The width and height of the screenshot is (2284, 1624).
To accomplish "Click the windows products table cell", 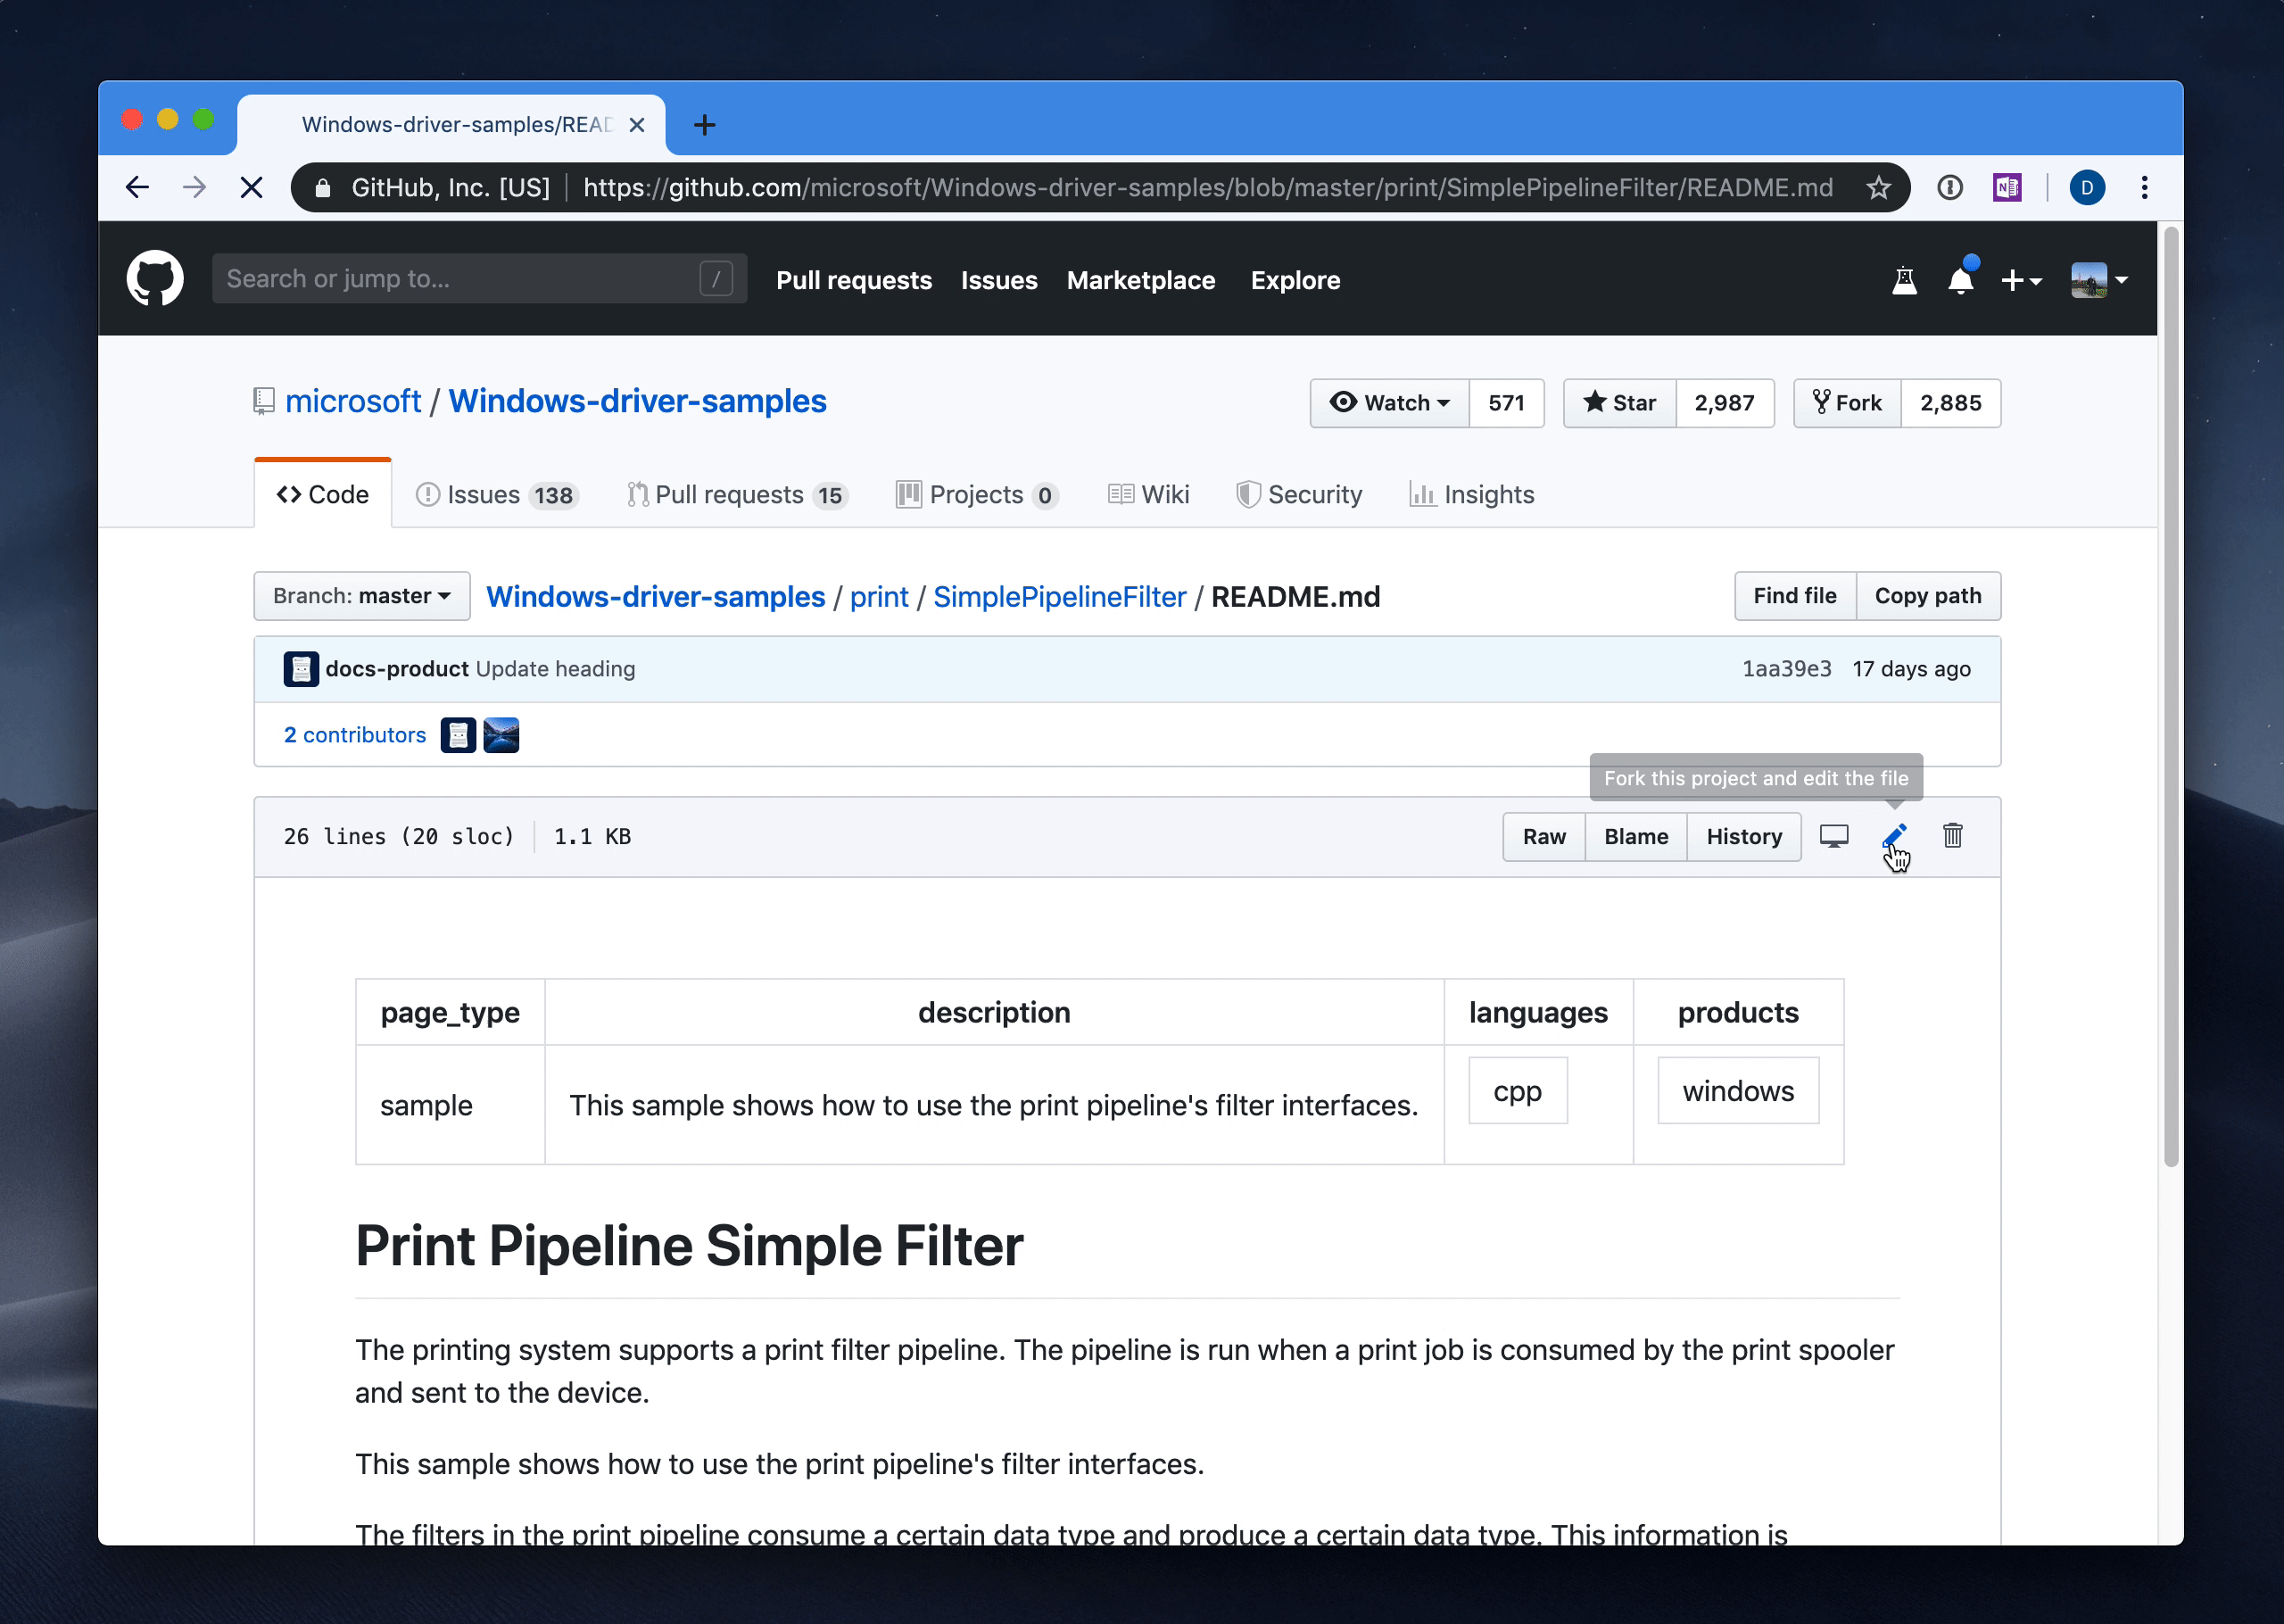I will [1738, 1091].
